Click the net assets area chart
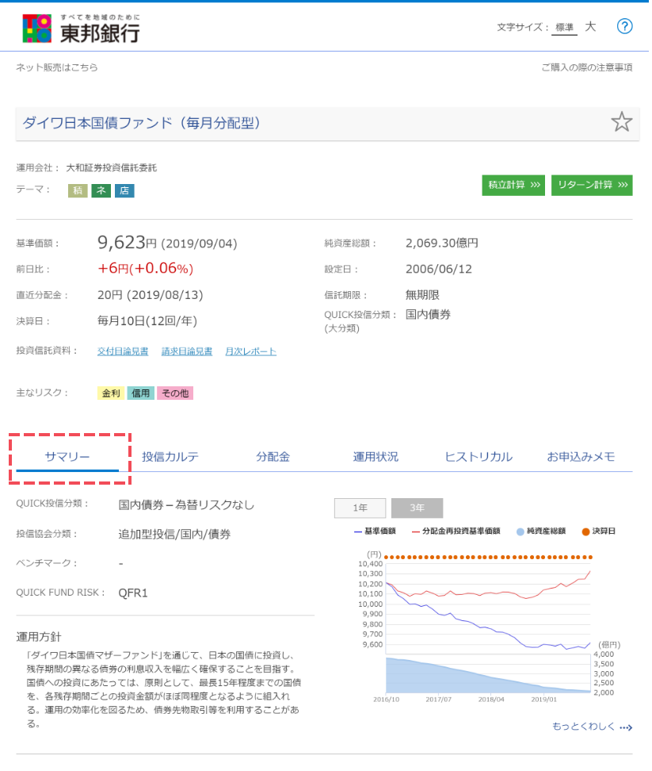The width and height of the screenshot is (652, 771). pyautogui.click(x=488, y=675)
